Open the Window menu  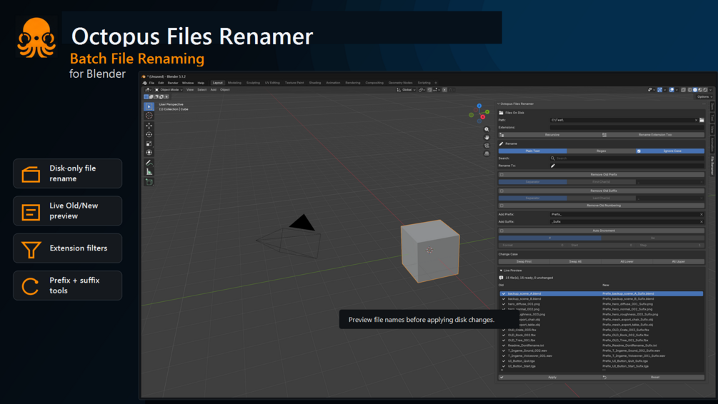(x=188, y=83)
